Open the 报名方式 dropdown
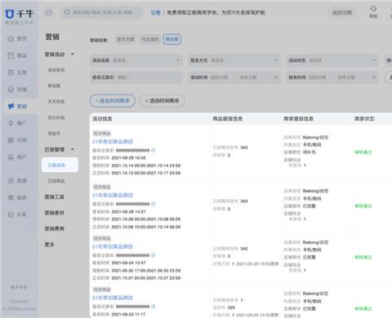 pos(234,60)
